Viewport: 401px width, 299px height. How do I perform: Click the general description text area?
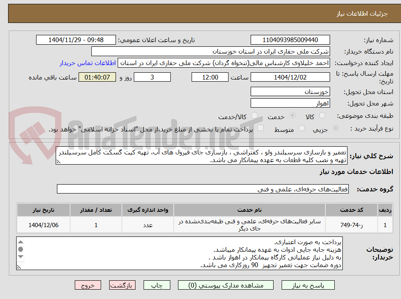pos(201,156)
